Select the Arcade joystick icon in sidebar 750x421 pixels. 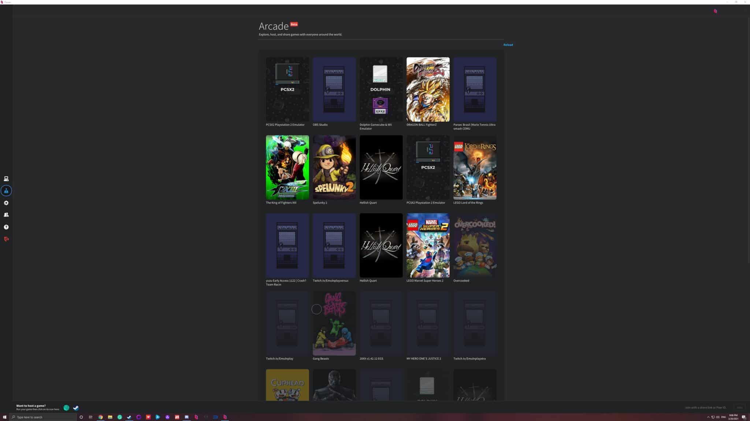pyautogui.click(x=6, y=190)
